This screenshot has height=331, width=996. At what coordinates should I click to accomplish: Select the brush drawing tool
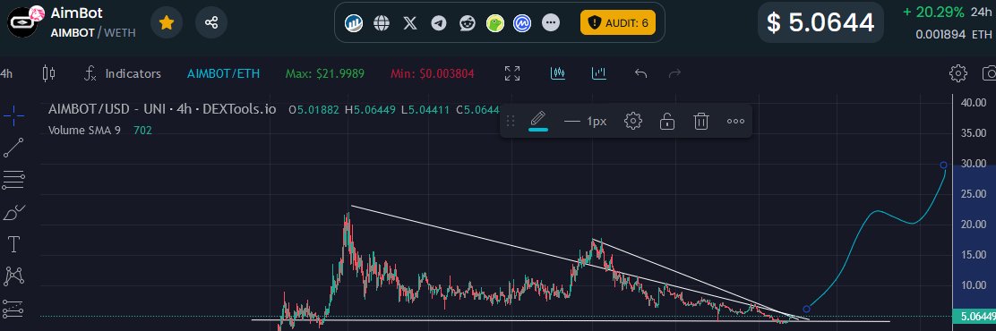click(x=14, y=212)
